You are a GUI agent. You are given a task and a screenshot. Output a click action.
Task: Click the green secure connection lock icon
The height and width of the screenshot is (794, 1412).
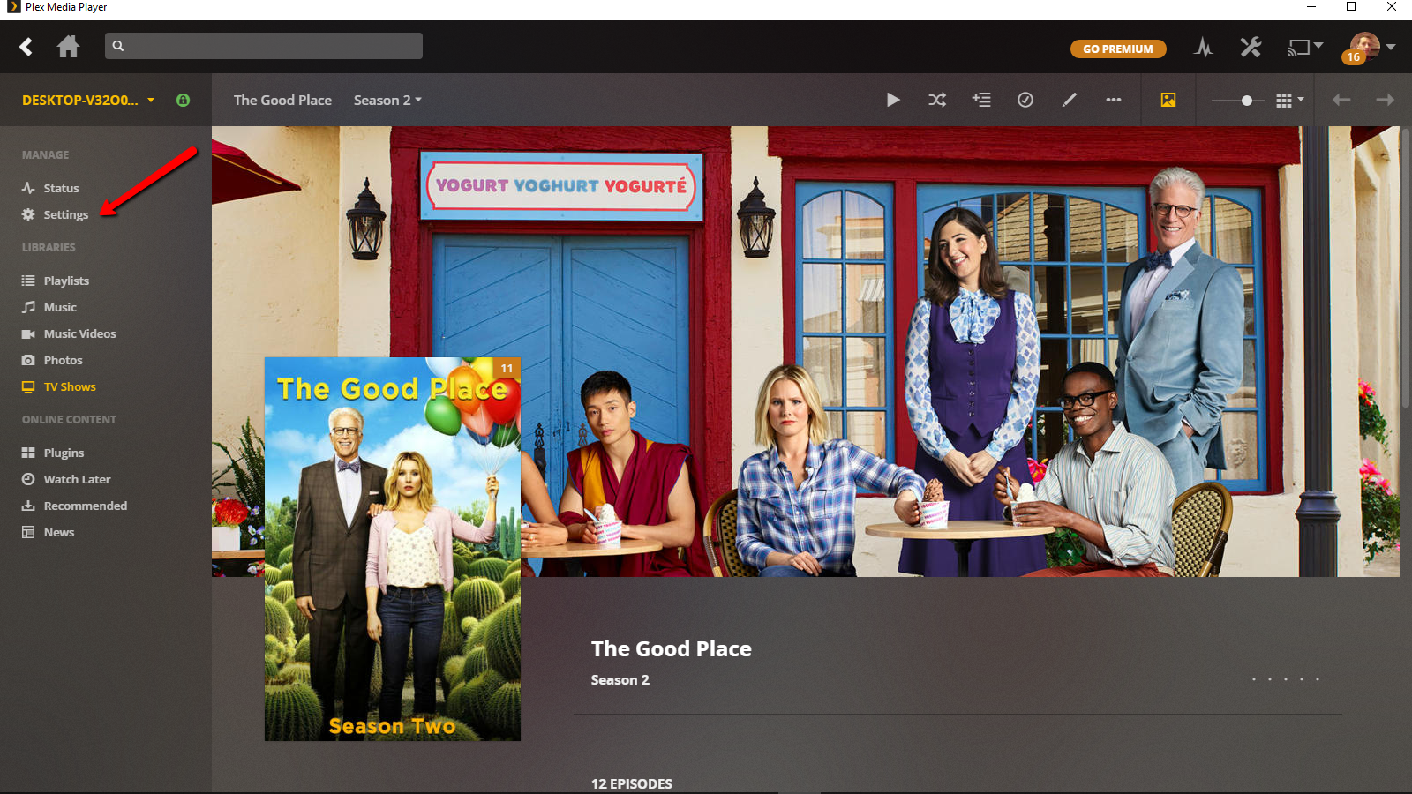[183, 100]
